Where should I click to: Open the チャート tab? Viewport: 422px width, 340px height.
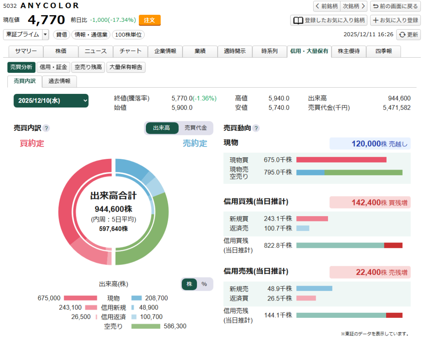click(x=130, y=51)
